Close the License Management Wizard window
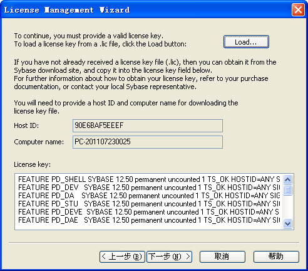 (x=298, y=9)
